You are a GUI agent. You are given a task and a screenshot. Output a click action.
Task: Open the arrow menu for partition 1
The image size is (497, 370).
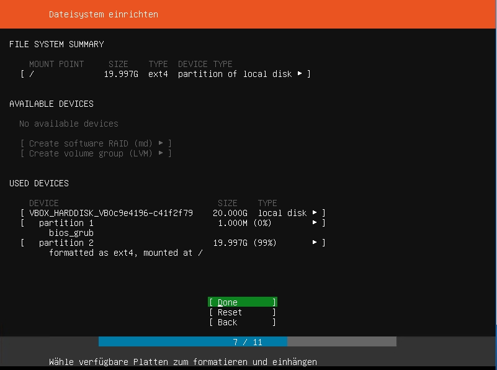(315, 223)
